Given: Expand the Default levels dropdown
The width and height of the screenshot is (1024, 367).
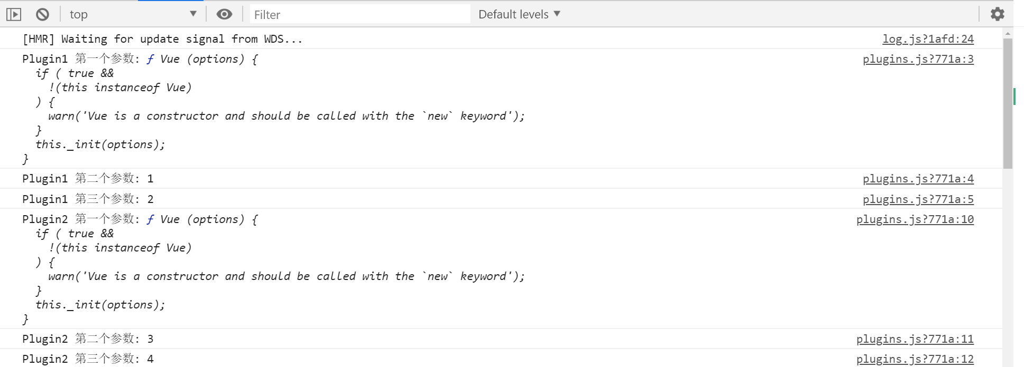Looking at the screenshot, I should point(519,14).
